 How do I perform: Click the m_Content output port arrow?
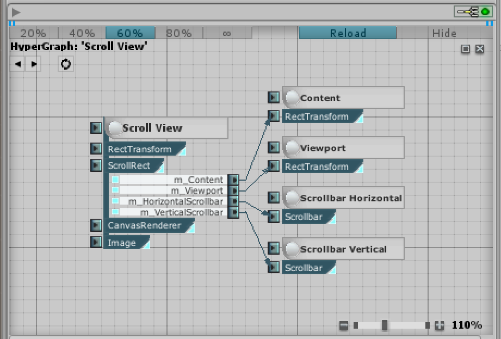pyautogui.click(x=233, y=180)
